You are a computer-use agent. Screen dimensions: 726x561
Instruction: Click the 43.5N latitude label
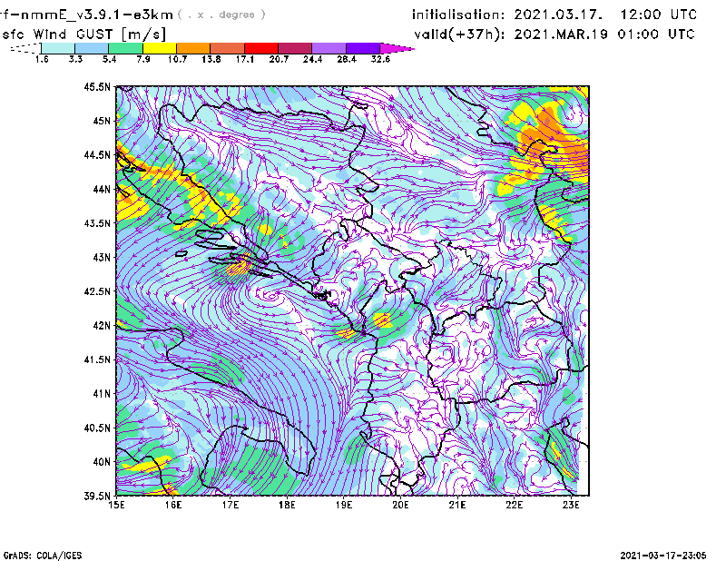pos(97,223)
